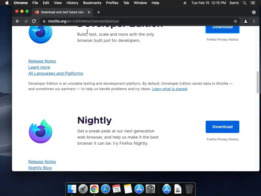261x196 pixels.
Task: Open the File menu
Action: point(35,3)
